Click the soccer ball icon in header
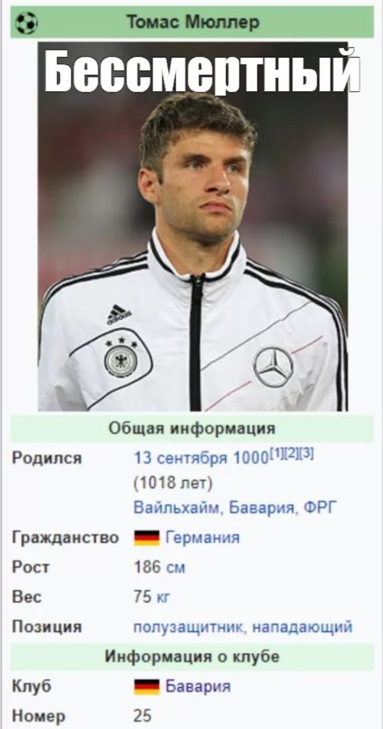This screenshot has width=383, height=729. (x=26, y=23)
